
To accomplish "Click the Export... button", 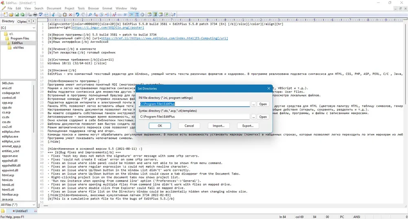I will click(x=248, y=126).
